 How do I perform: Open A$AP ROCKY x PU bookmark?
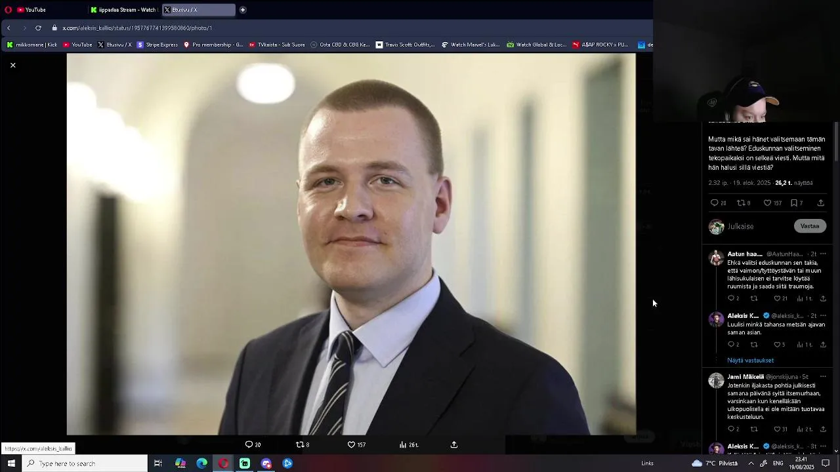[x=600, y=45]
